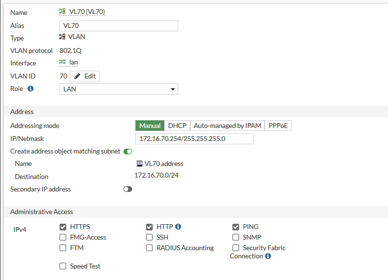Enable Secondary IP address toggle
This screenshot has height=280, width=388.
click(128, 189)
